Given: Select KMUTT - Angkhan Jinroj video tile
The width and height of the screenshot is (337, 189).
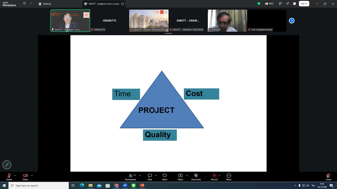Looking at the screenshot, I should coord(70,20).
